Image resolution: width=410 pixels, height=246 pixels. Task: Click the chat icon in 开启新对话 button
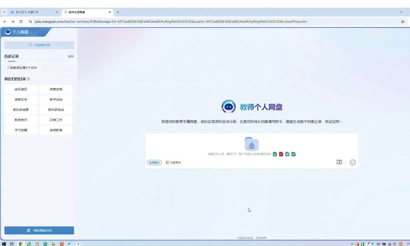tap(30, 45)
